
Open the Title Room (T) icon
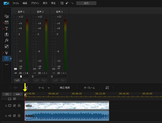[7, 28]
